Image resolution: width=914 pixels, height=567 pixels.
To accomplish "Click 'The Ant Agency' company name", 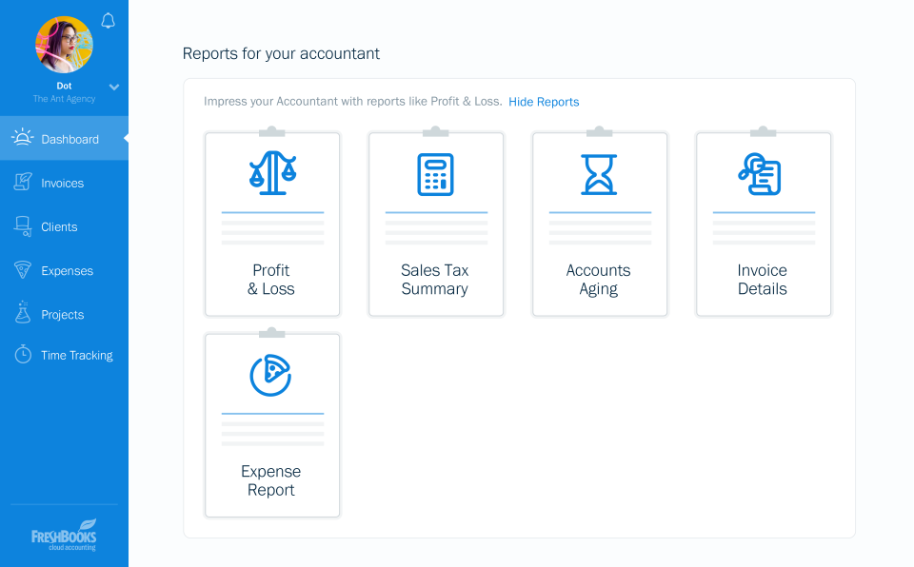I will point(64,99).
